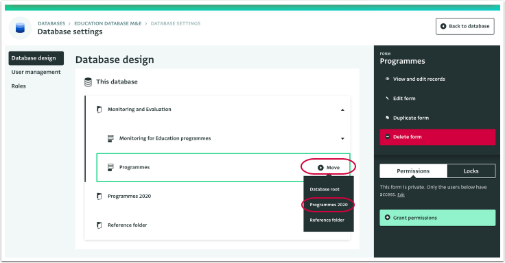Click the red Delete form button
Image resolution: width=505 pixels, height=263 pixels.
[437, 137]
